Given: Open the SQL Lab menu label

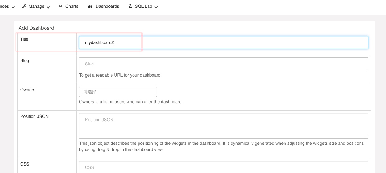Looking at the screenshot, I should (x=144, y=6).
